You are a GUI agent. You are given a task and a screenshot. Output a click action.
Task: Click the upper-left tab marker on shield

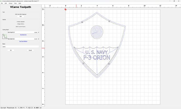[82, 22]
